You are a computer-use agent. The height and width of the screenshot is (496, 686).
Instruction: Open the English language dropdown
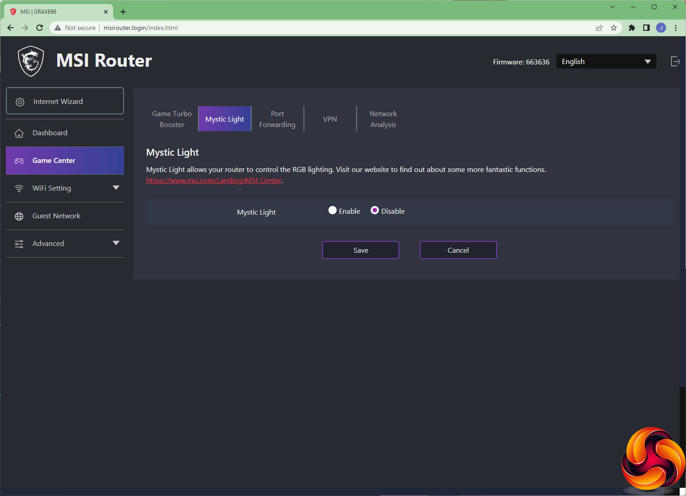[x=606, y=62]
